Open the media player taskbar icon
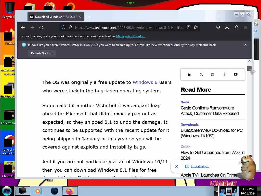 (38, 191)
